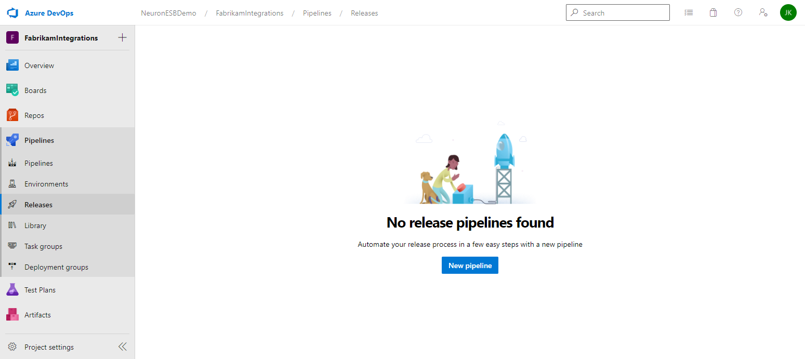Click the 'No release pipelines found' heading
Image resolution: width=805 pixels, height=359 pixels.
coord(470,223)
